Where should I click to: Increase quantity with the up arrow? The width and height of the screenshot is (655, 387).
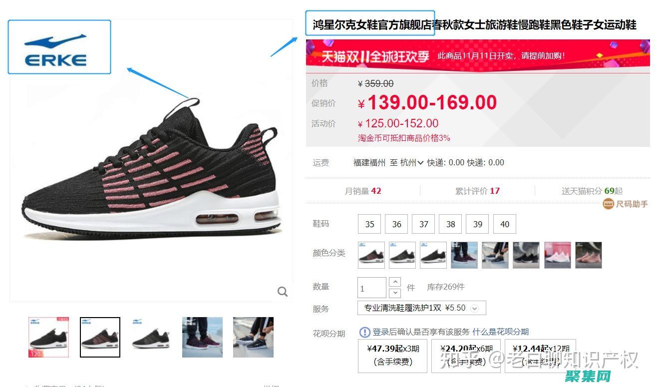click(x=394, y=282)
